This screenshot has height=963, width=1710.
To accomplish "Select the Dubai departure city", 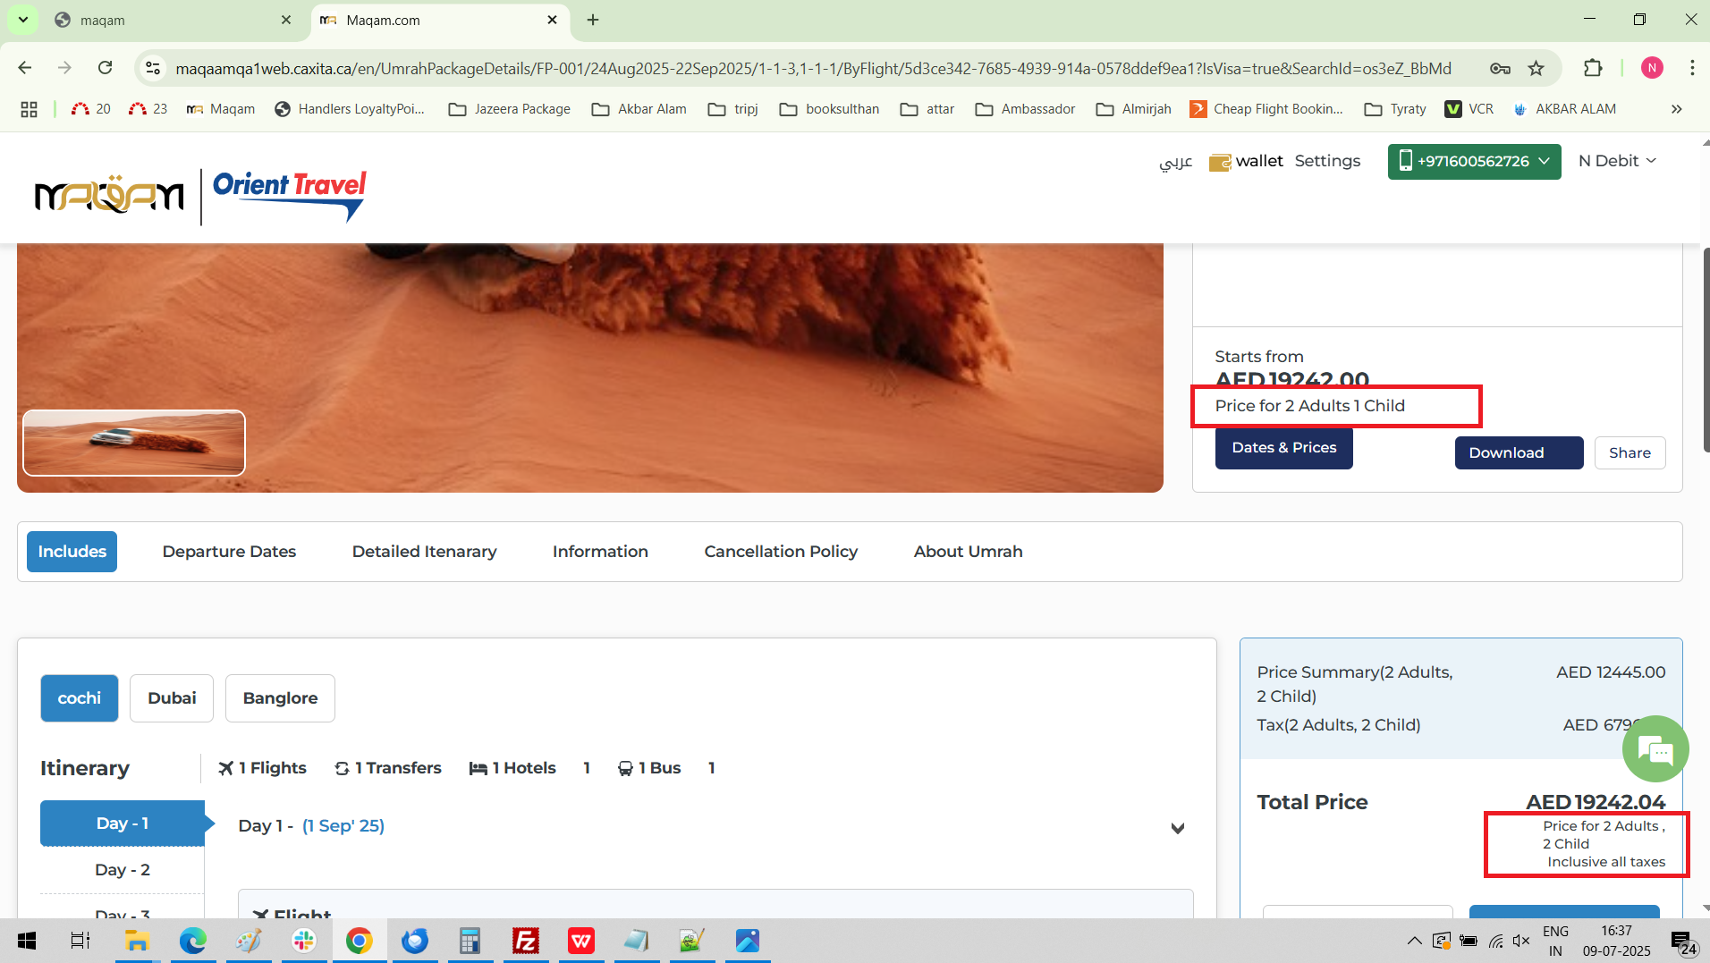I will (x=172, y=698).
